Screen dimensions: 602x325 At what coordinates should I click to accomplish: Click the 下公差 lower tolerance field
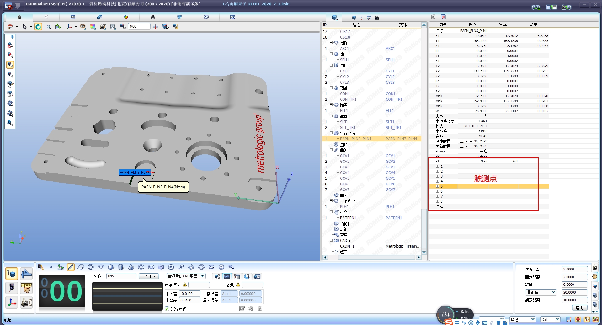tap(190, 294)
